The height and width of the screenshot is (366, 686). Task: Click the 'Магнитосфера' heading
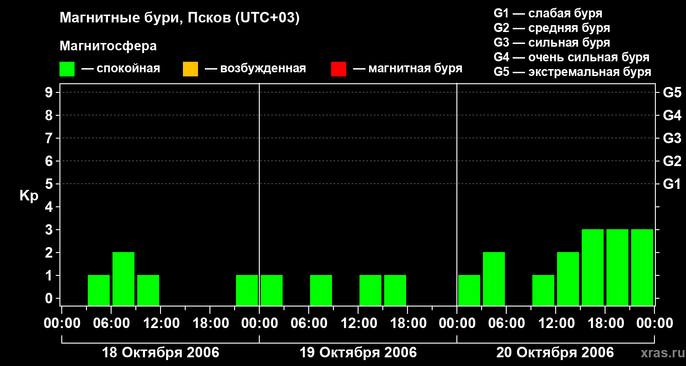tap(108, 46)
